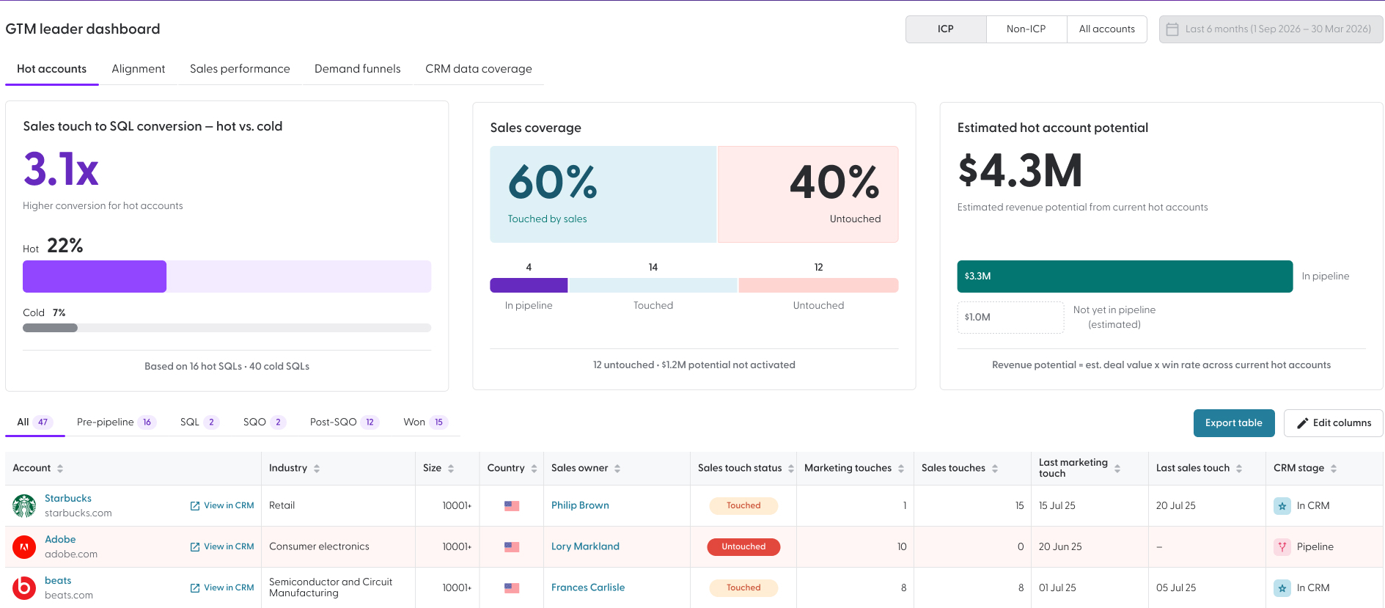Screen dimensions: 1385x608
Task: Click the Cold 7% gray progress bar
Action: pyautogui.click(x=50, y=328)
